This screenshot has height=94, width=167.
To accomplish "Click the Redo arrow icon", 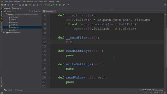I will click(x=16, y=5).
